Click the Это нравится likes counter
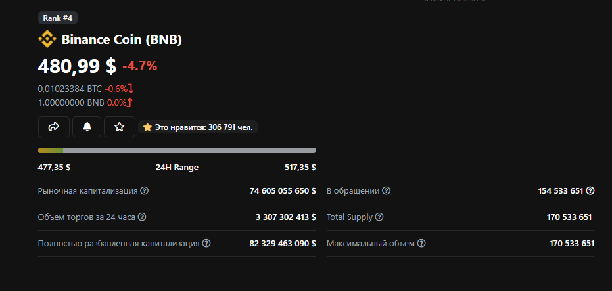This screenshot has width=612, height=291. 198,127
